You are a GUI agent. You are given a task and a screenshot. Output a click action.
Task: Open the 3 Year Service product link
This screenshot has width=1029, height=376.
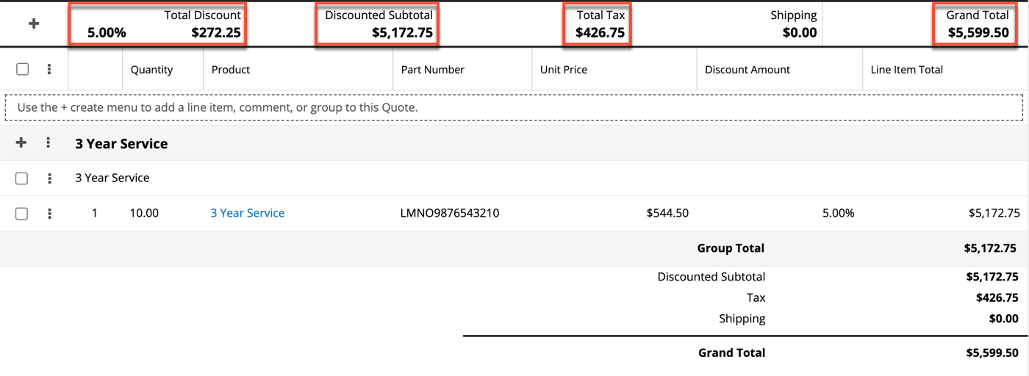point(247,213)
